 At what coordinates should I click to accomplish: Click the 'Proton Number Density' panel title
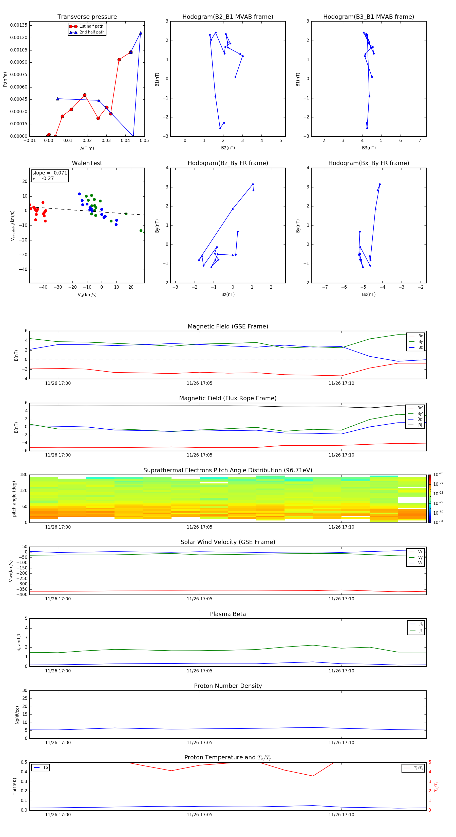(228, 686)
